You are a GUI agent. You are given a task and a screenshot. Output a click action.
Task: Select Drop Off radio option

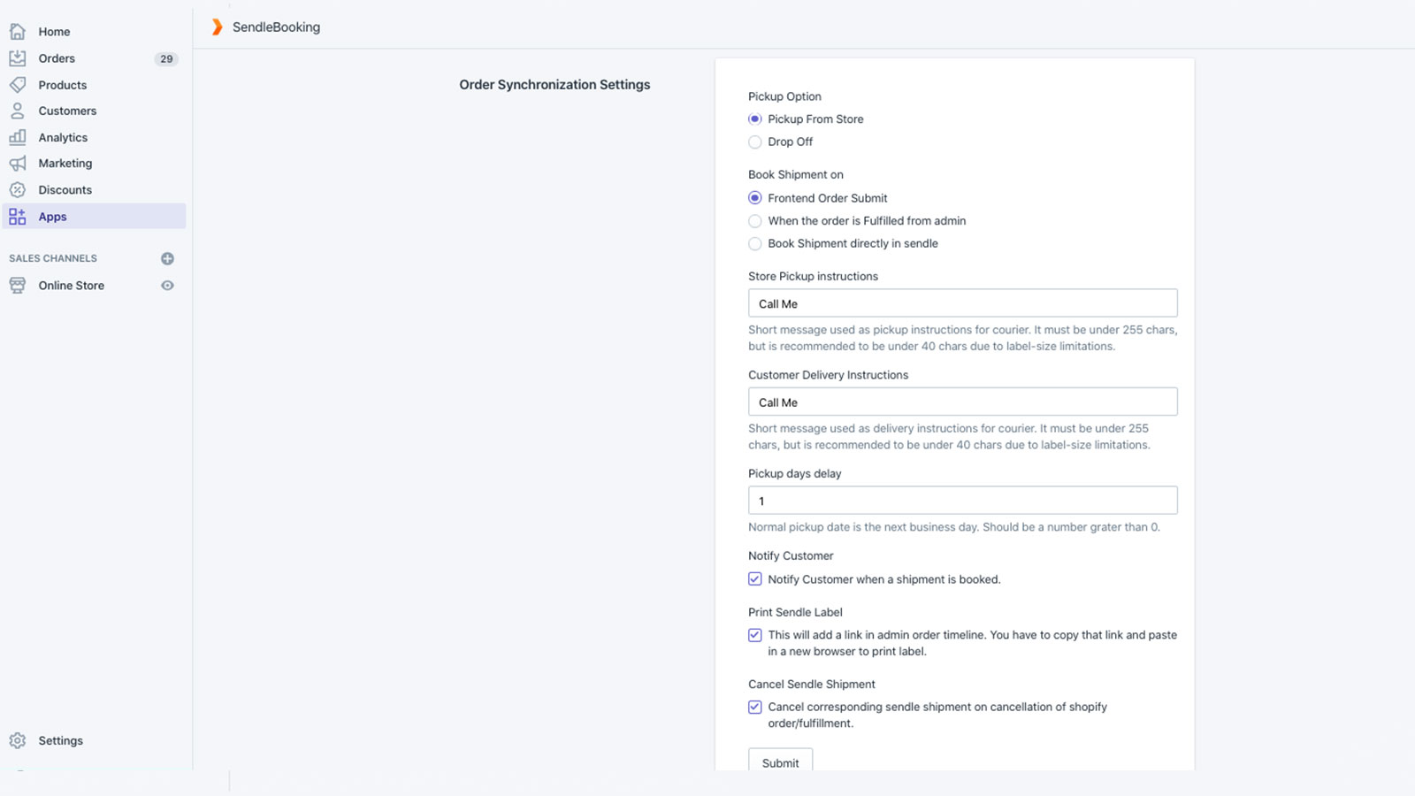[x=754, y=142]
